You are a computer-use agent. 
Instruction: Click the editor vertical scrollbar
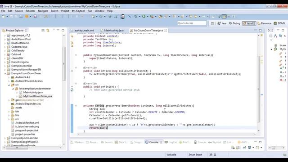[259, 89]
